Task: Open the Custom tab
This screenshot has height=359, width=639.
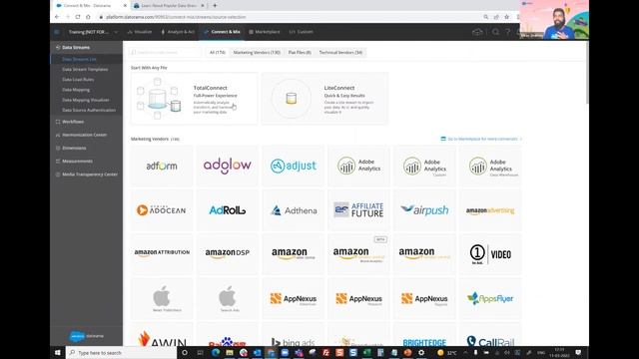Action: point(302,32)
